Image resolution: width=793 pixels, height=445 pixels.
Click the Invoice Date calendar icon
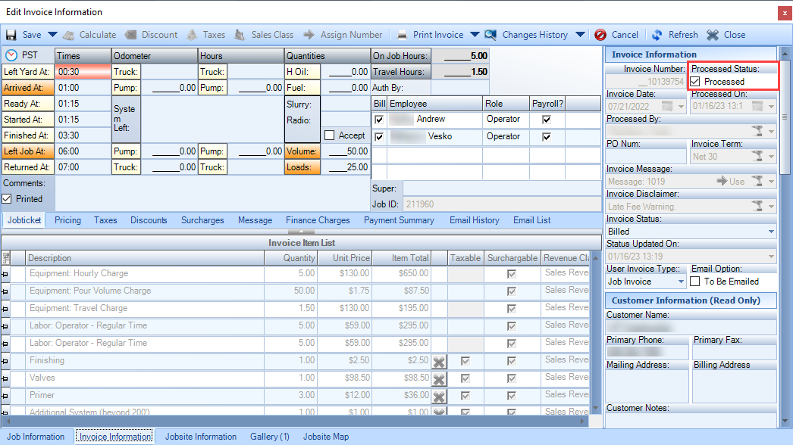coord(668,107)
